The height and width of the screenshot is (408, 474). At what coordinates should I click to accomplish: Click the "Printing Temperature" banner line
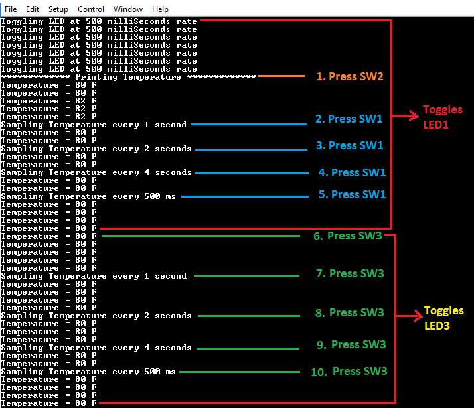coord(128,77)
